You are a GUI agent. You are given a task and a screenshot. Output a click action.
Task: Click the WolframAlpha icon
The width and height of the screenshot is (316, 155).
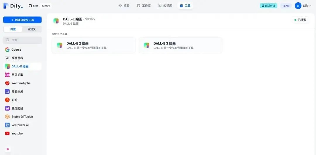(x=7, y=83)
